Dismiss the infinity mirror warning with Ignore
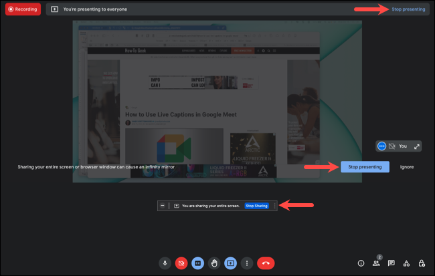435x276 pixels. [407, 167]
